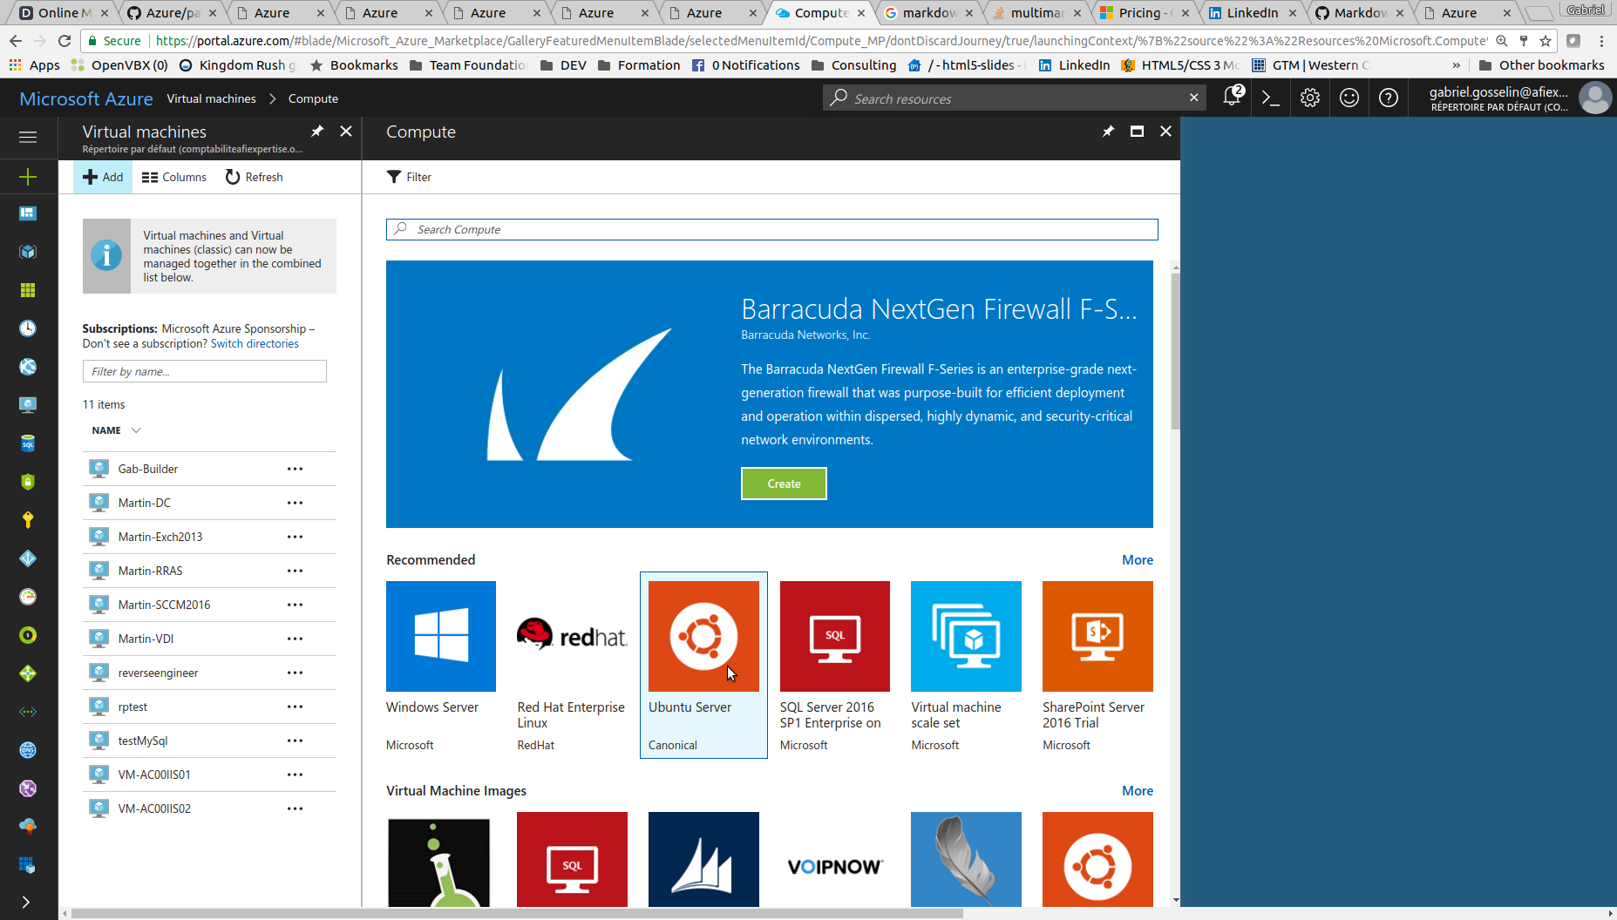
Task: Sort list by NAME column chevron
Action: coord(136,430)
